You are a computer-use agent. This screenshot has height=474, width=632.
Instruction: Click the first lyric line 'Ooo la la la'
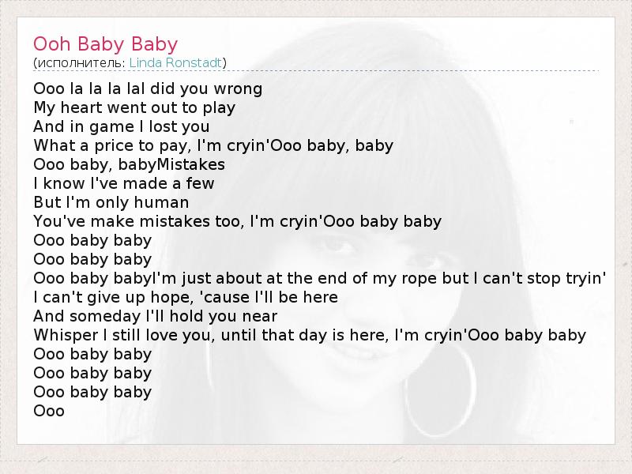pos(148,88)
